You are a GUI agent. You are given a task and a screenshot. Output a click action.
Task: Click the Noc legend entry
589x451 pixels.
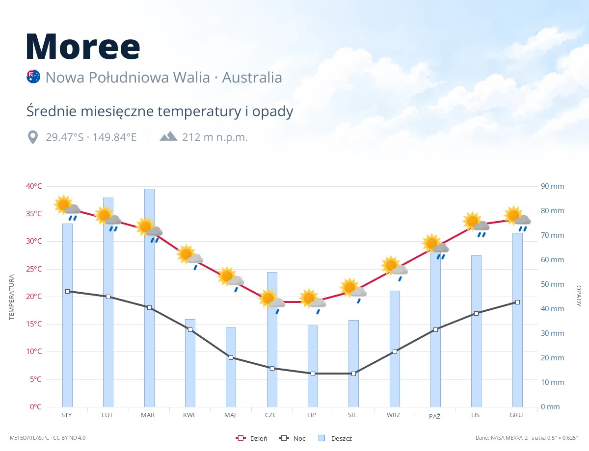[x=292, y=438]
